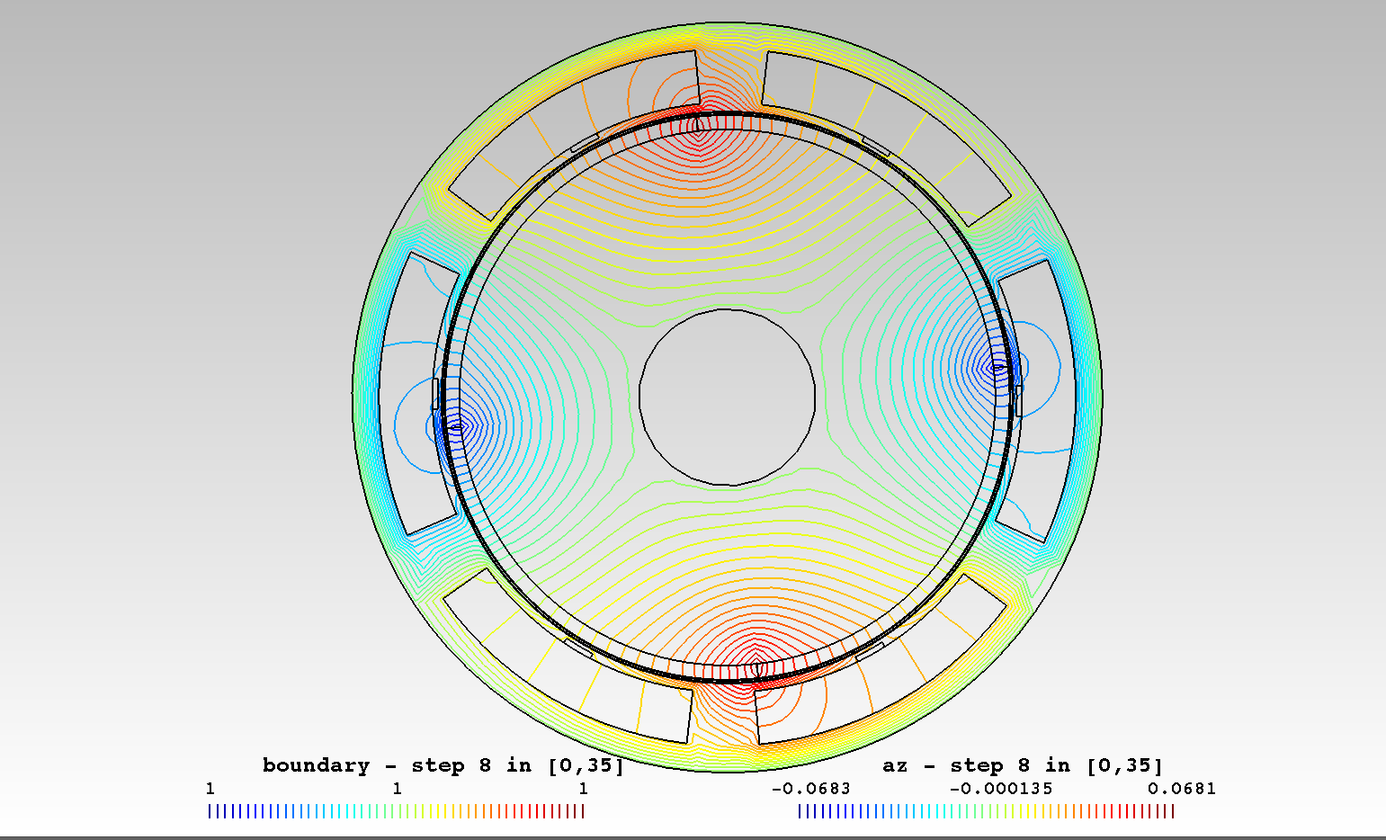Click the middle "1" tick label on the boundary scale
This screenshot has width=1386, height=840.
point(398,788)
